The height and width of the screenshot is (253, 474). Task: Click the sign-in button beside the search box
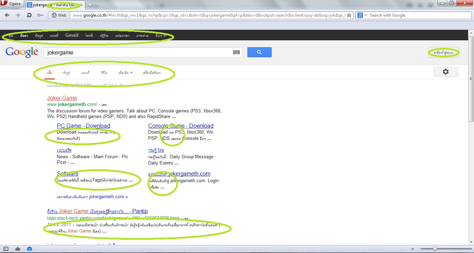[443, 52]
